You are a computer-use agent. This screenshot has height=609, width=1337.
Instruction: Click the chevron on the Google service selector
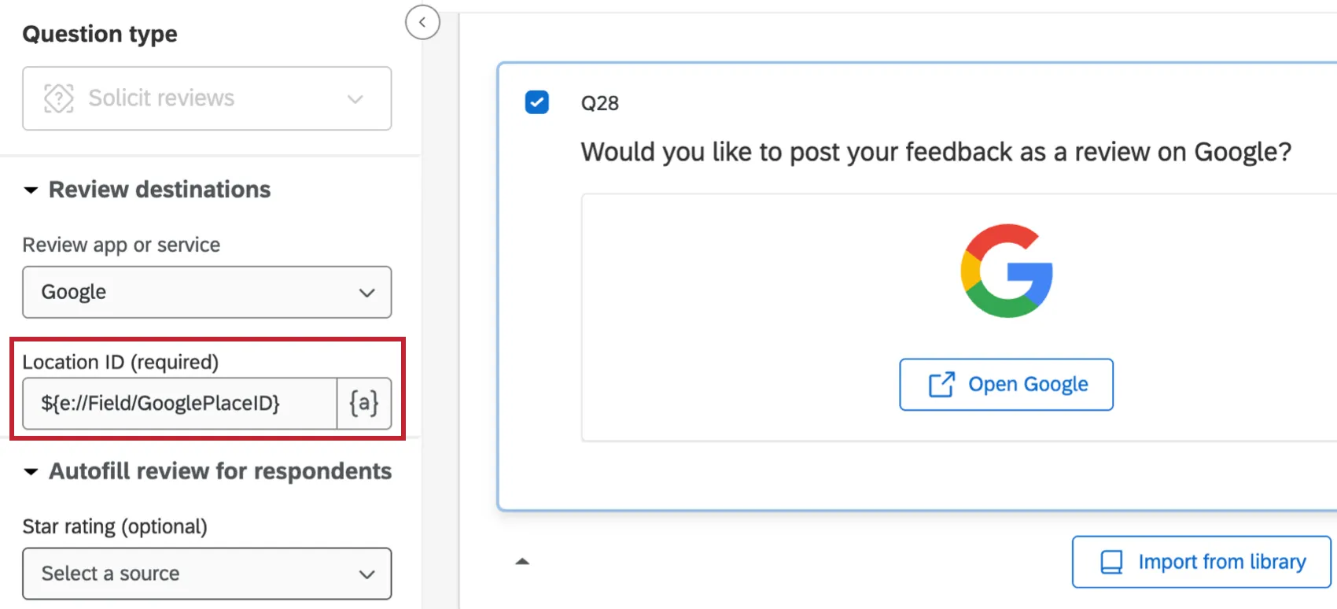(x=366, y=293)
